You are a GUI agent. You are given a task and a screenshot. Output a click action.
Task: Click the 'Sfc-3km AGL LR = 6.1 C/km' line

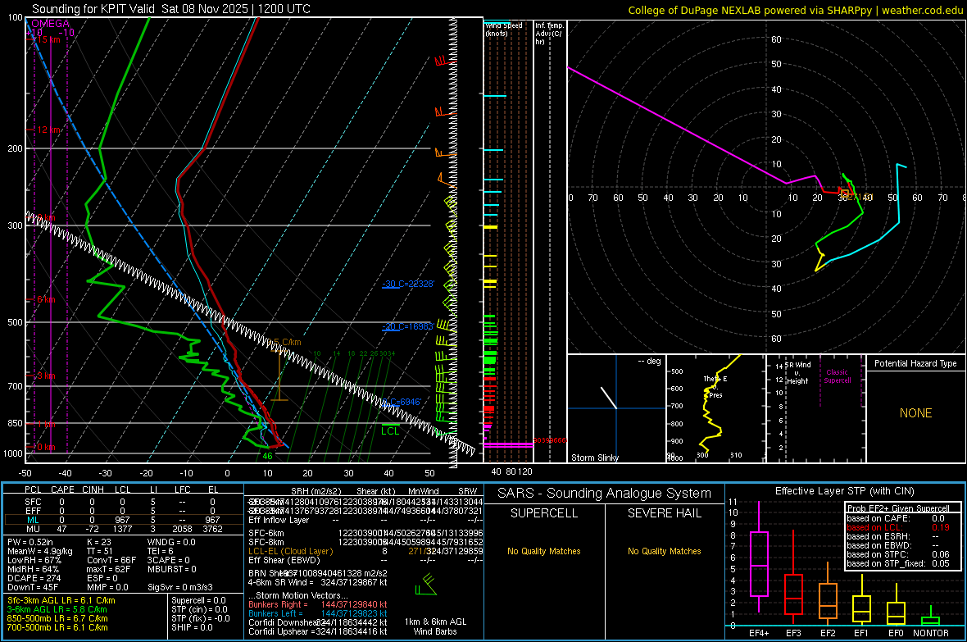point(61,601)
